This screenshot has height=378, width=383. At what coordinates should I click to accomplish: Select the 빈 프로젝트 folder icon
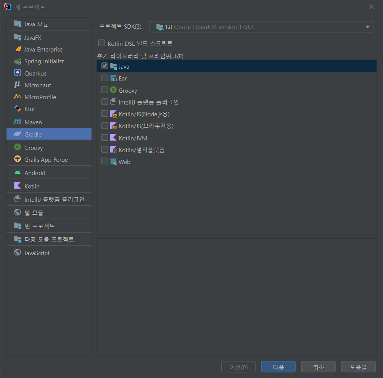[18, 226]
